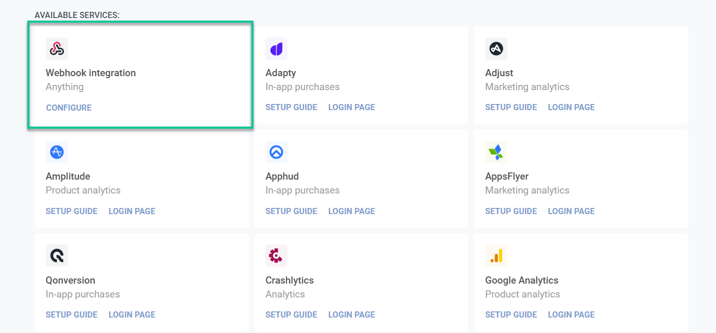Click the Qonversion logo icon
Viewport: 716px width, 333px height.
pyautogui.click(x=57, y=256)
